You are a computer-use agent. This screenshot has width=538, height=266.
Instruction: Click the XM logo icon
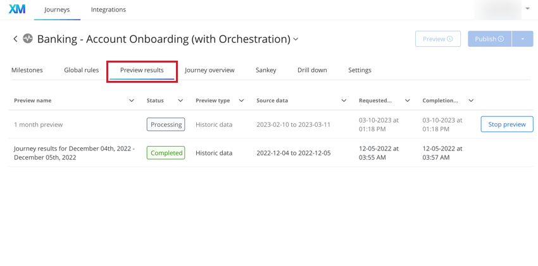(x=17, y=9)
